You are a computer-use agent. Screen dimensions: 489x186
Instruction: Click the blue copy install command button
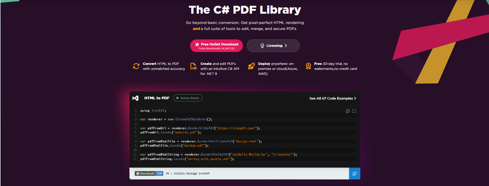355,174
